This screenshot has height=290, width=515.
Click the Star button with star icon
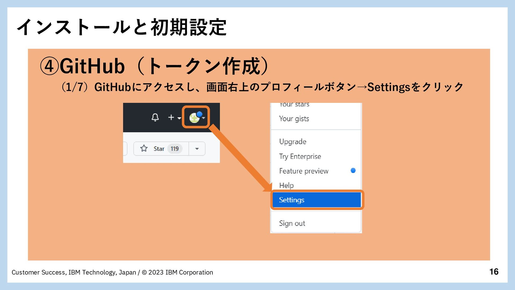pyautogui.click(x=161, y=148)
